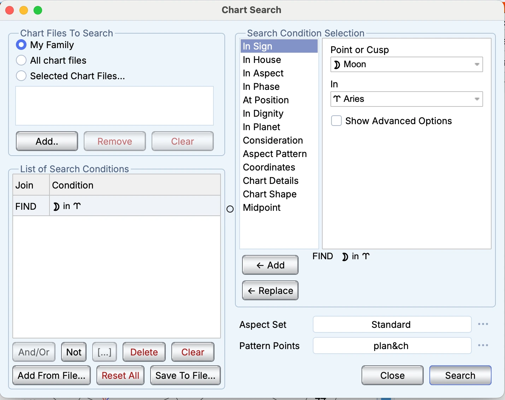This screenshot has height=400, width=505.
Task: Select In Aspect condition type
Action: click(279, 73)
